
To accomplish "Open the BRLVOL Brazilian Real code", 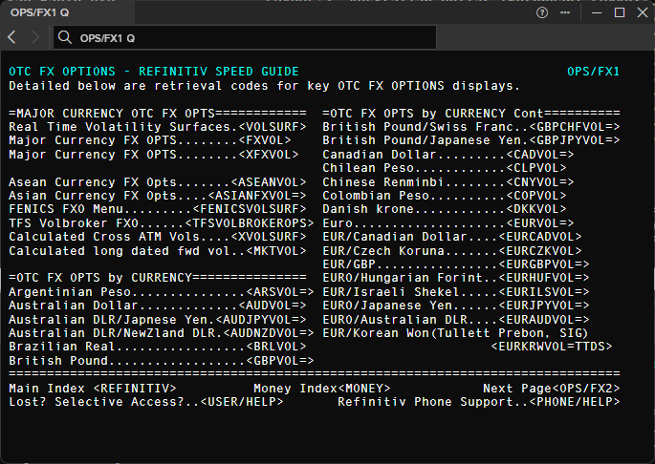I will coord(276,347).
